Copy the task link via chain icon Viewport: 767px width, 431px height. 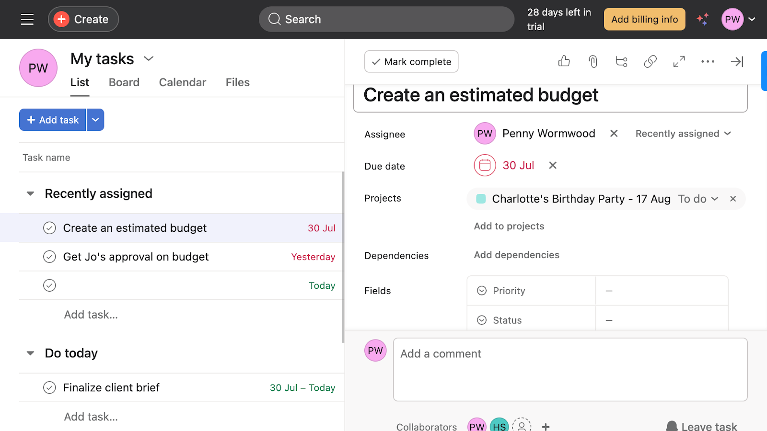pyautogui.click(x=650, y=61)
